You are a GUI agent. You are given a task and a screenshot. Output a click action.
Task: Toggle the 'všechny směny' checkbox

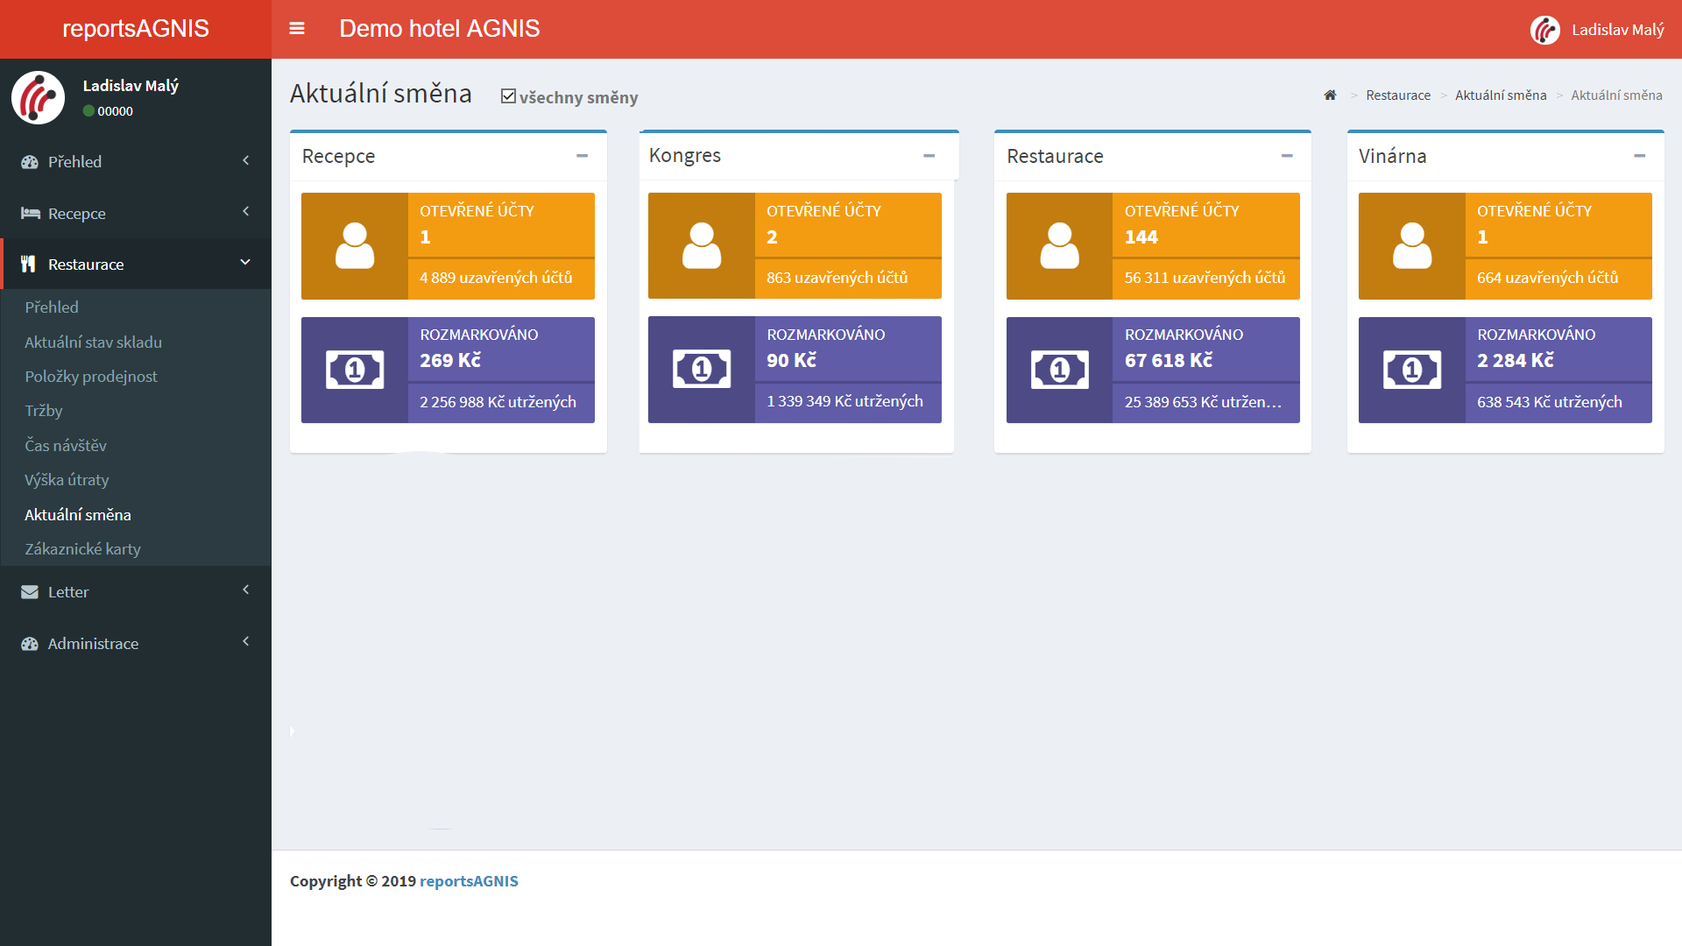pyautogui.click(x=508, y=96)
